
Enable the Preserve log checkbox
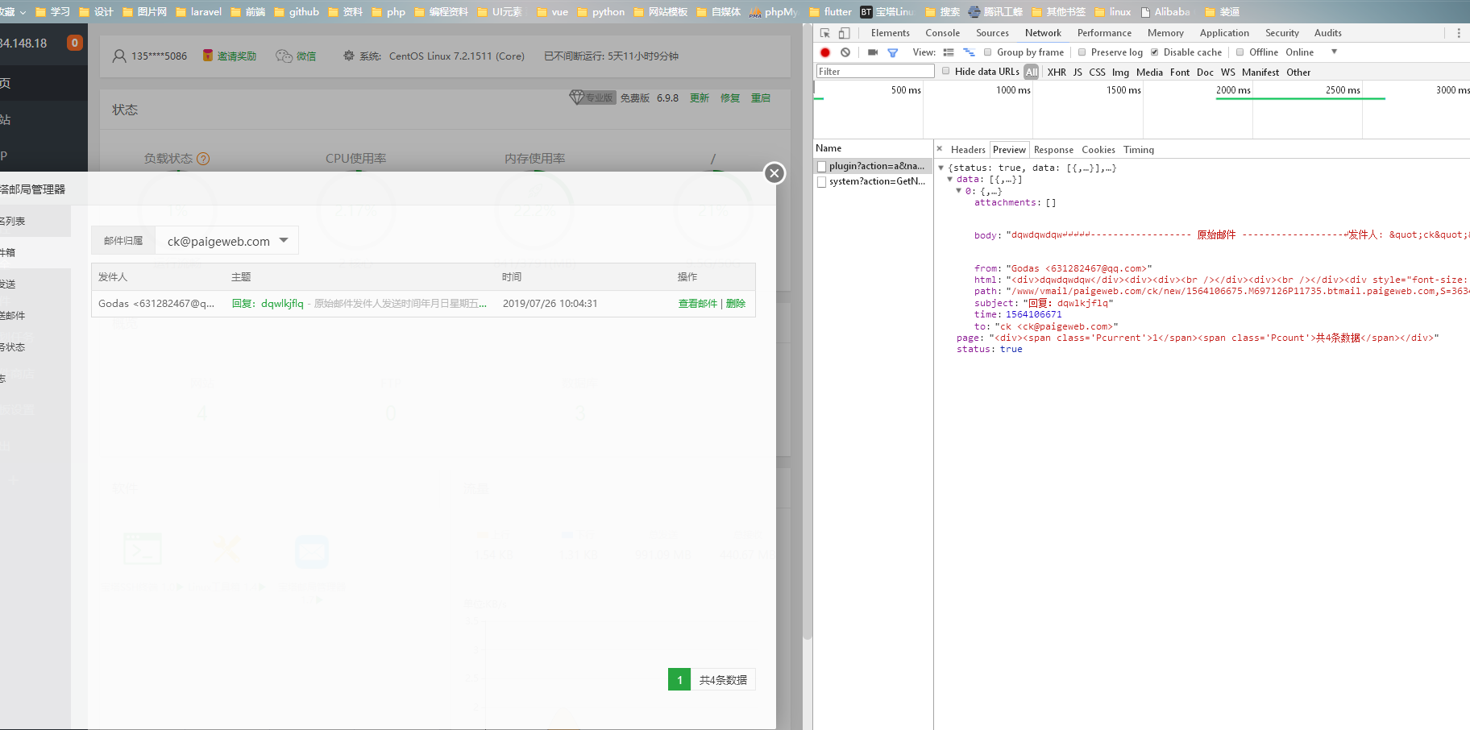[1082, 52]
